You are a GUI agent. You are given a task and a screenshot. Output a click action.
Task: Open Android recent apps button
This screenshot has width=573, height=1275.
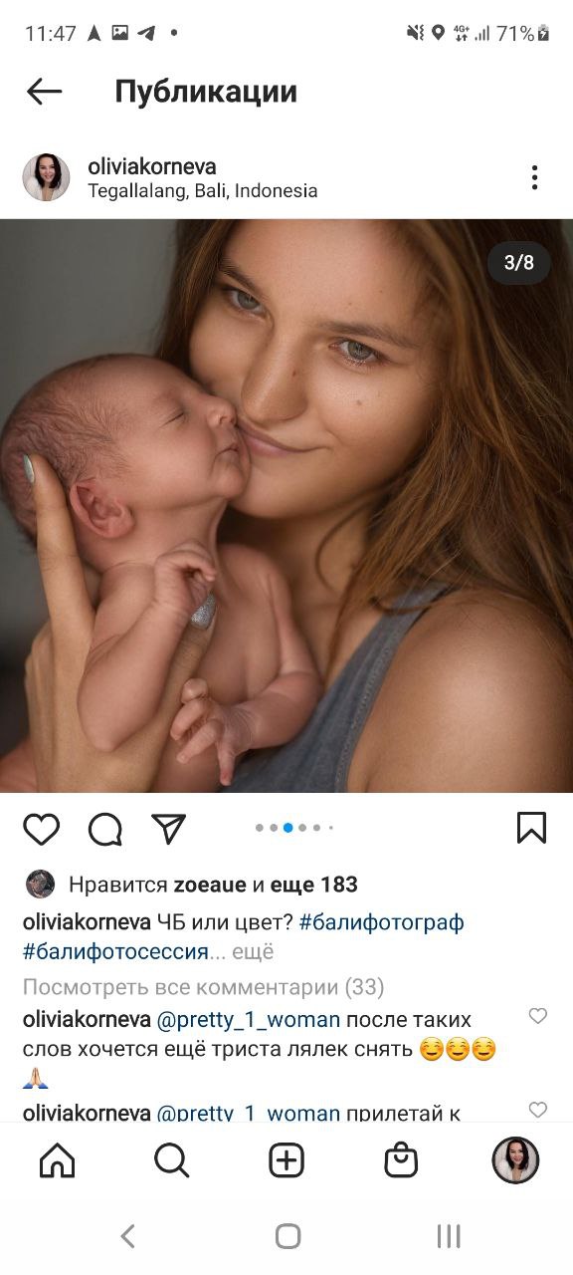[449, 1236]
